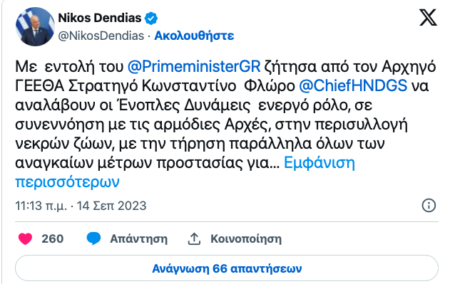The image size is (450, 284).
Task: Click the verified blue checkmark badge
Action: 151,19
